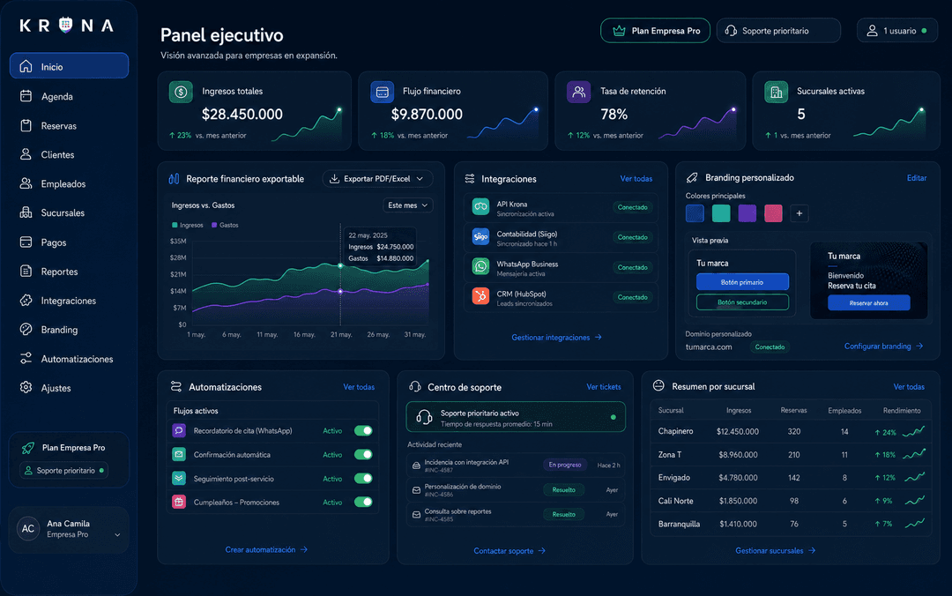Click the Confirmación automática flow icon
Viewport: 952px width, 596px height.
[x=179, y=454]
